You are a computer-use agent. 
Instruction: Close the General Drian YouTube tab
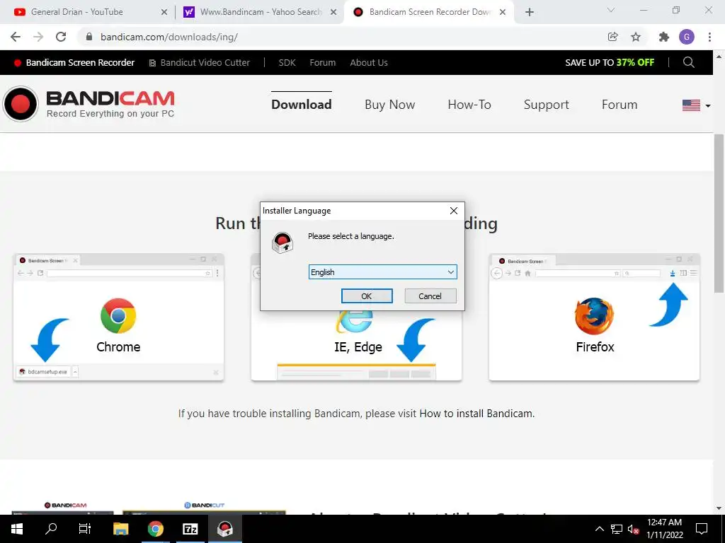(x=164, y=13)
